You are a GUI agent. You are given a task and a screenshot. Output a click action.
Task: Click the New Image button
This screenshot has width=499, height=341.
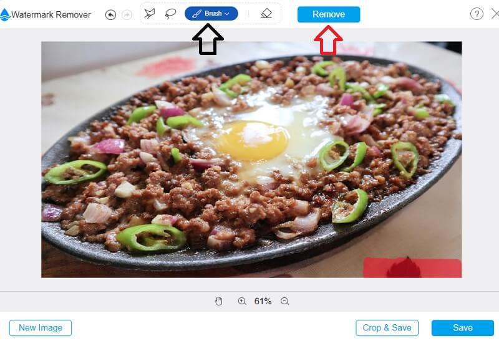(41, 328)
